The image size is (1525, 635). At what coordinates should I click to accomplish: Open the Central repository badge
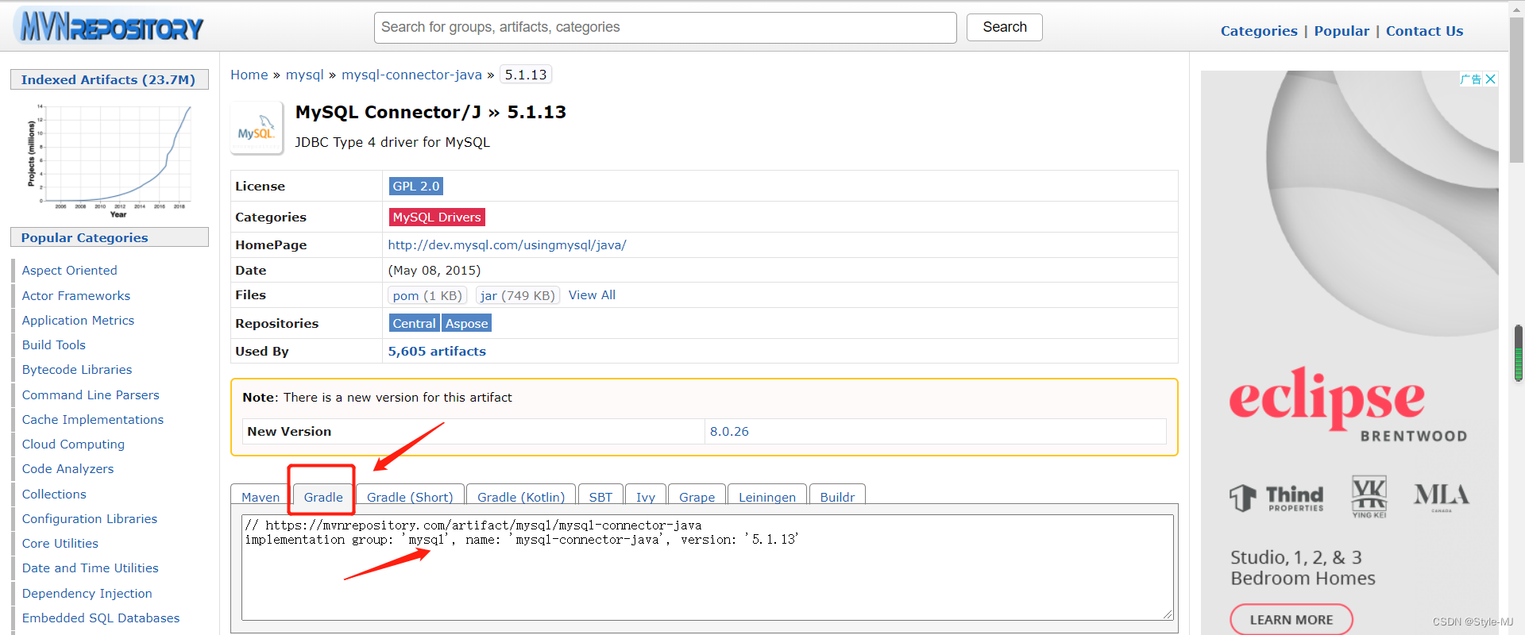(x=414, y=323)
